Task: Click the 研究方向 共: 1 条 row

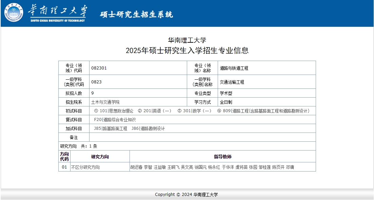Action: [x=187, y=146]
